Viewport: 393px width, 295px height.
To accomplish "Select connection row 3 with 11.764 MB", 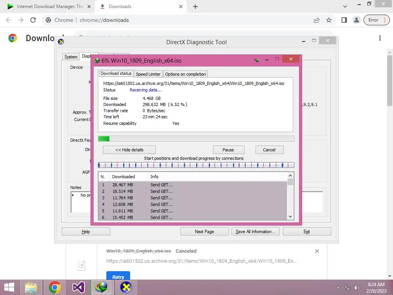I will point(193,198).
